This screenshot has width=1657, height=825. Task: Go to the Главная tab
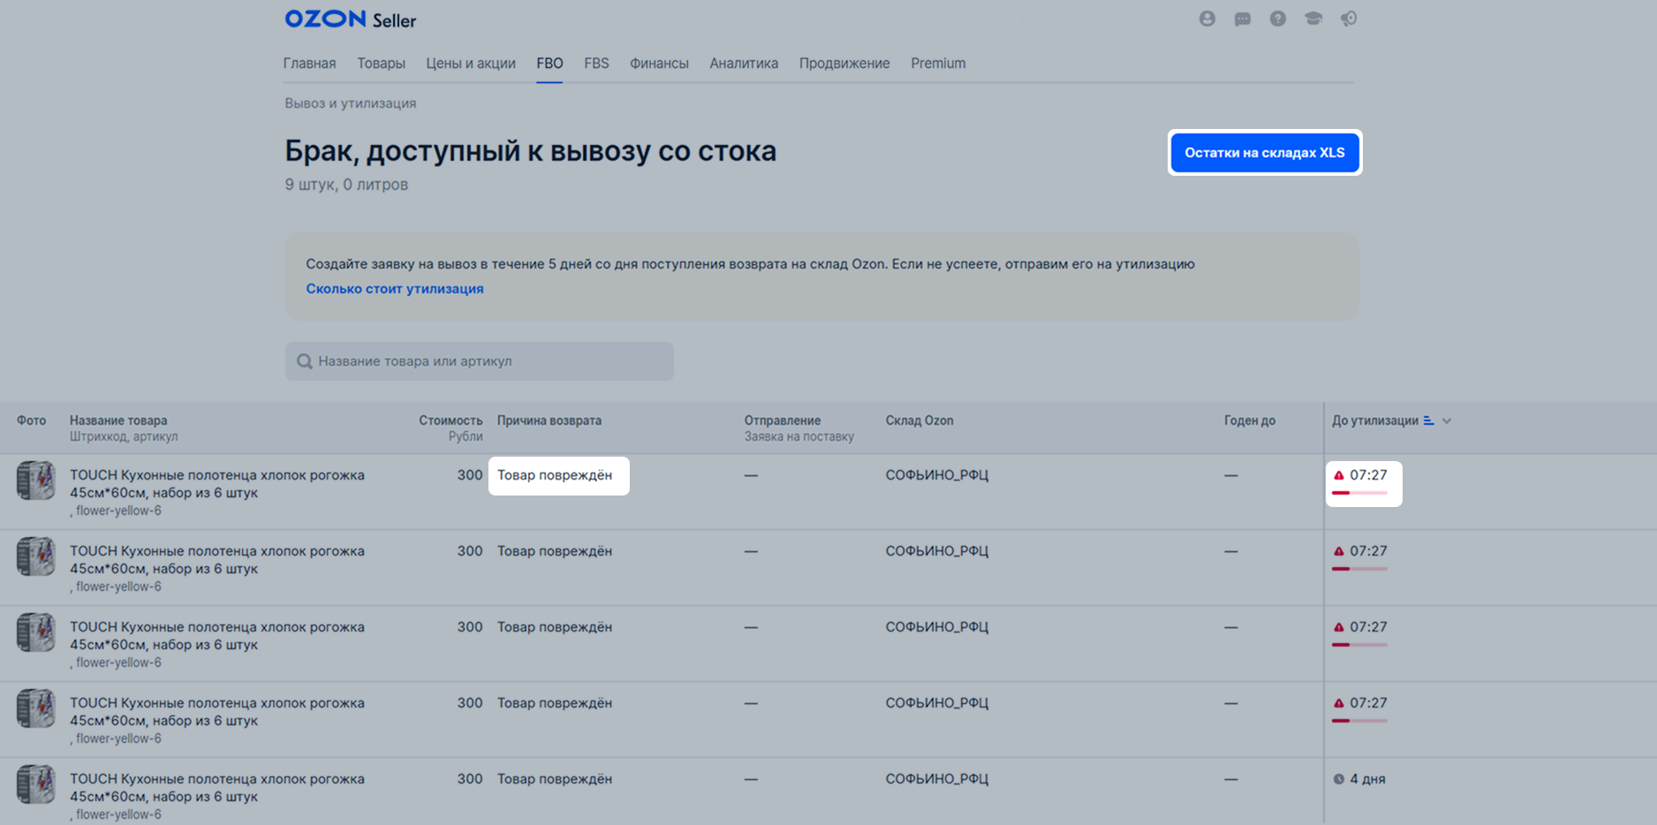pos(309,64)
